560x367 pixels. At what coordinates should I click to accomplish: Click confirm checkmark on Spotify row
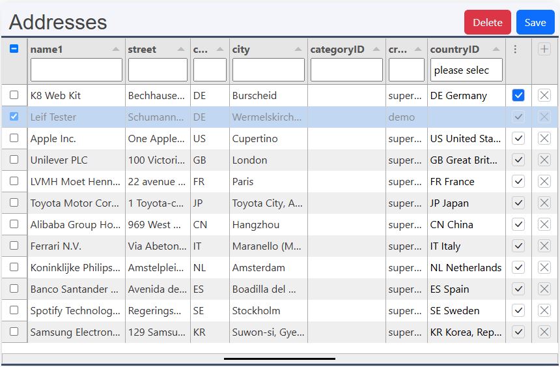(x=518, y=310)
